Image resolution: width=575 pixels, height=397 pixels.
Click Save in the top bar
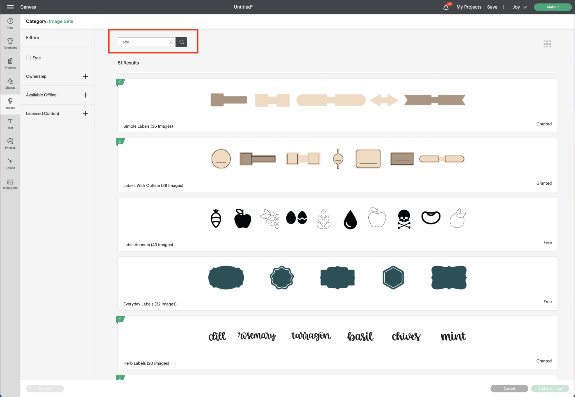tap(492, 7)
